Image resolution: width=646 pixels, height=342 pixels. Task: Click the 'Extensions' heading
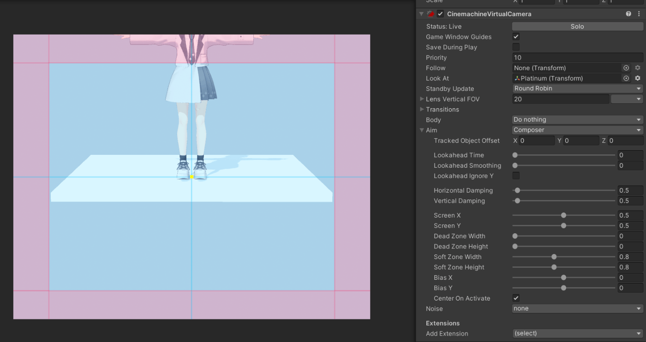coord(443,323)
